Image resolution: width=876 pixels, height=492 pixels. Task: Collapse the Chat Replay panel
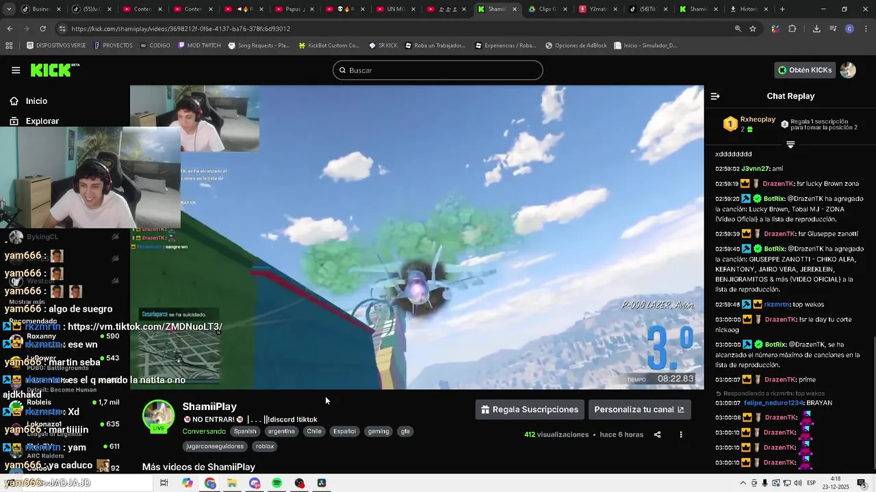715,96
